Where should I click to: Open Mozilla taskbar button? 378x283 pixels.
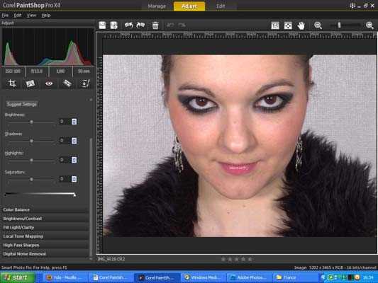point(65,277)
